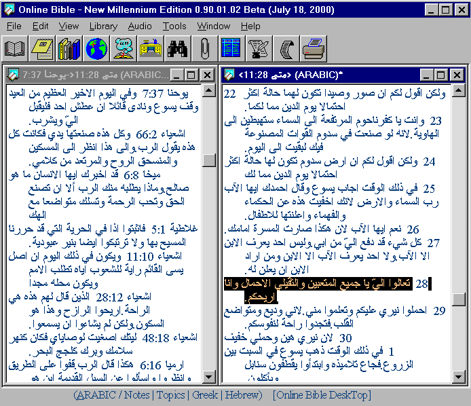Click the 7:37 reference in left pane
The height and width of the screenshot is (406, 471).
[153, 94]
